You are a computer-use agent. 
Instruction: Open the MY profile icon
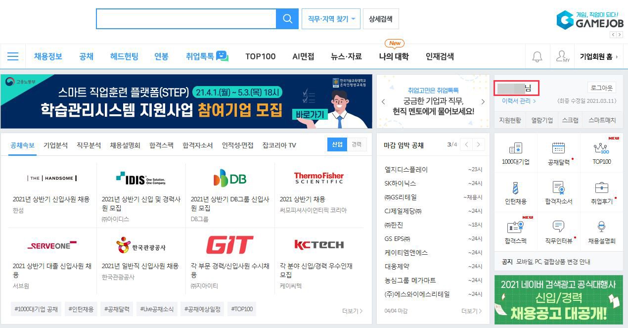(x=562, y=56)
